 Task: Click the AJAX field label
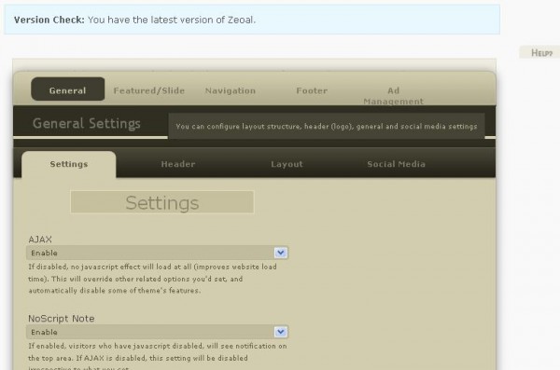pos(40,240)
